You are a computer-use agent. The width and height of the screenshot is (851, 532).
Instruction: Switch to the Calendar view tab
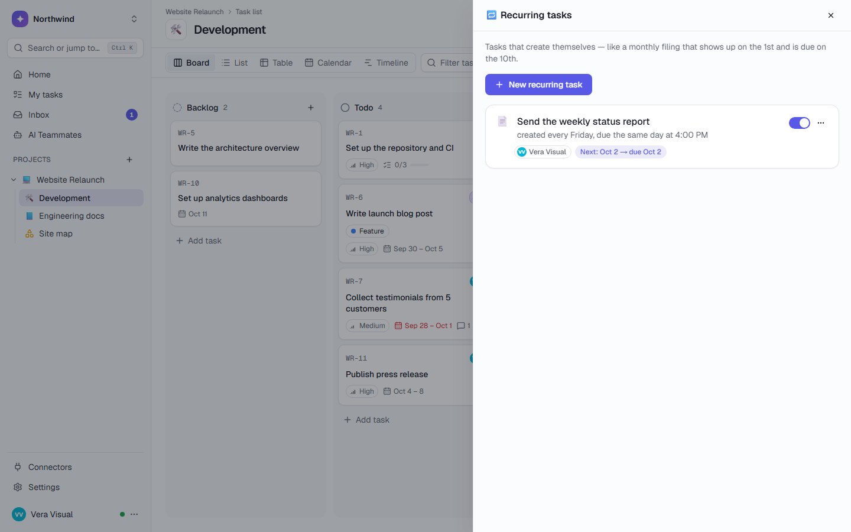click(x=328, y=63)
